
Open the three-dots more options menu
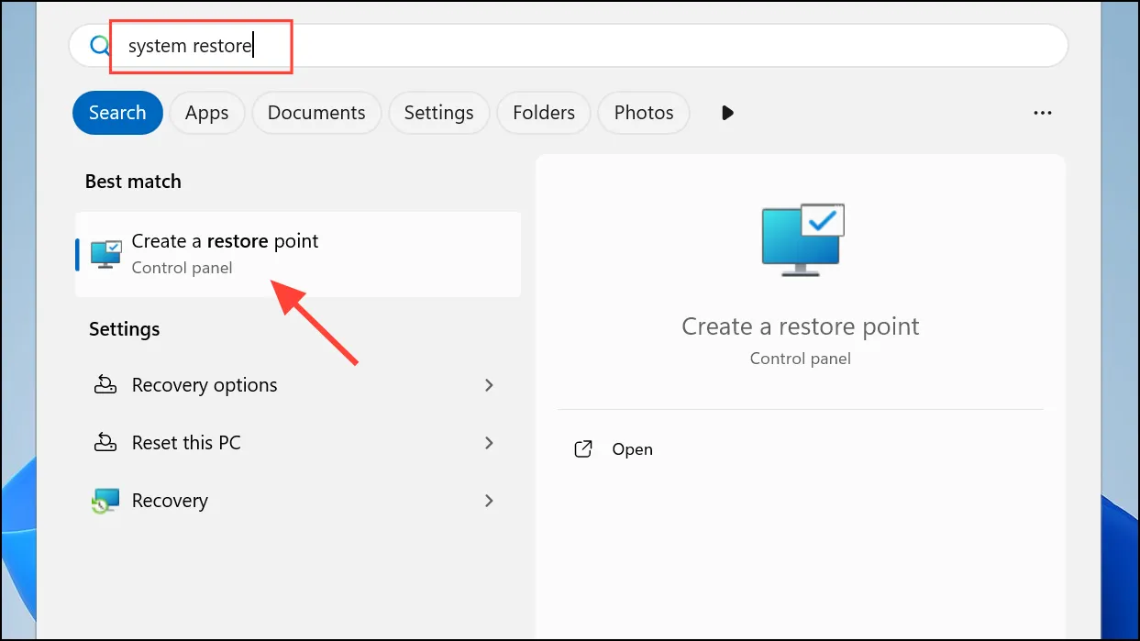pos(1042,113)
